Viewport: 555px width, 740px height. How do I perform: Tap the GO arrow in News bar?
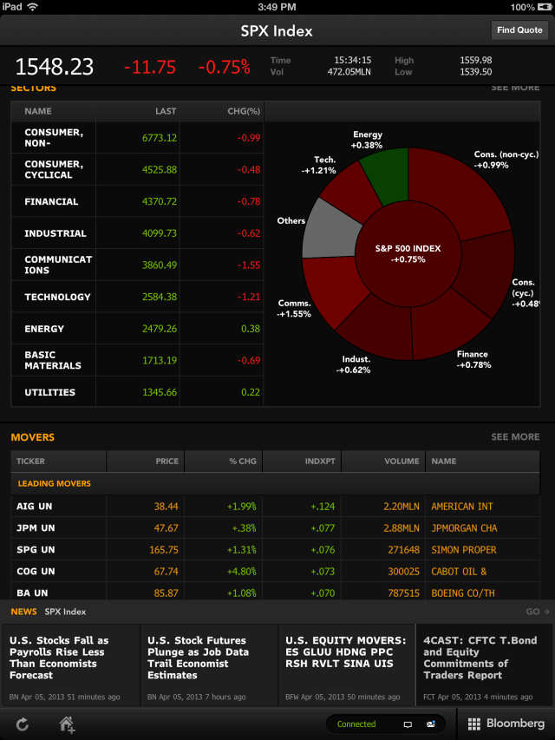click(538, 612)
